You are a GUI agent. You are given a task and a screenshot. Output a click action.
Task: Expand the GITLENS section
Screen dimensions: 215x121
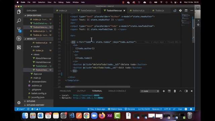38,101
